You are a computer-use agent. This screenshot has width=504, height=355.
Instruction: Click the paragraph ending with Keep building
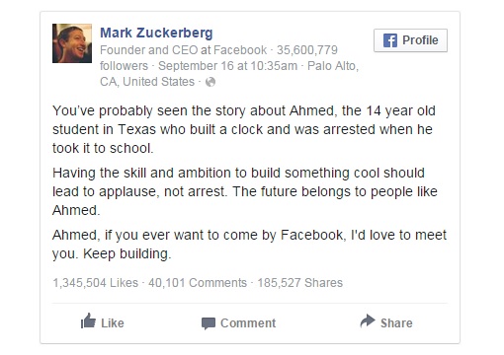point(249,245)
